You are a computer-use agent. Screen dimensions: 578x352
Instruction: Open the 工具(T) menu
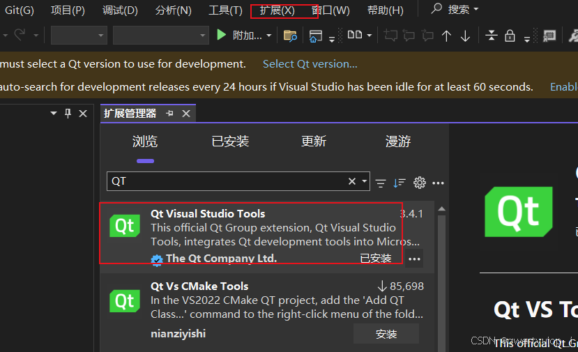coord(225,10)
